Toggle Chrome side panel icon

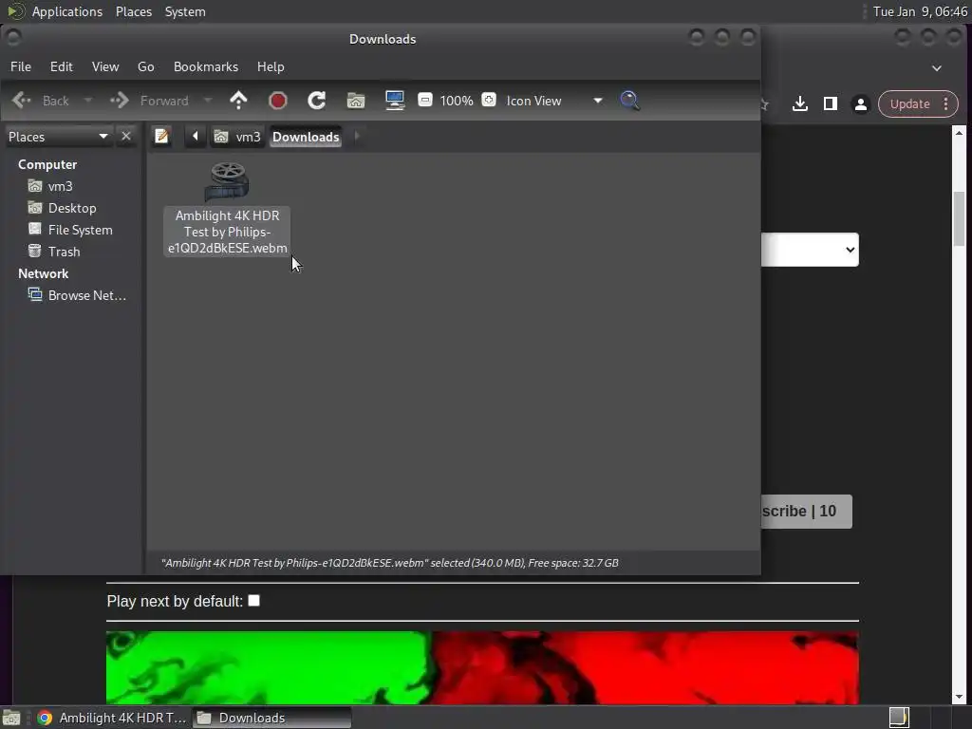click(x=831, y=103)
